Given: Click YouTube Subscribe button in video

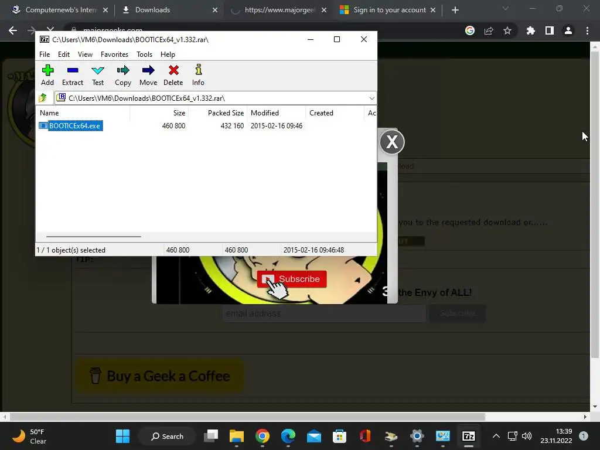Looking at the screenshot, I should coord(292,279).
